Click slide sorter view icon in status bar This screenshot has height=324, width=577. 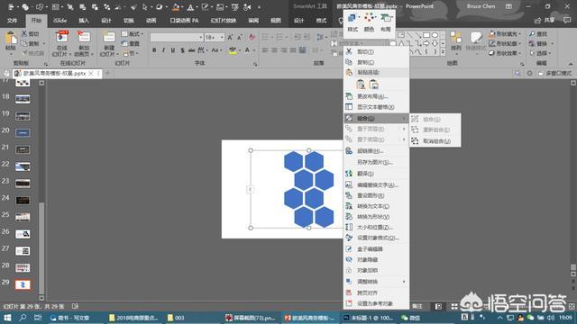[x=454, y=306]
